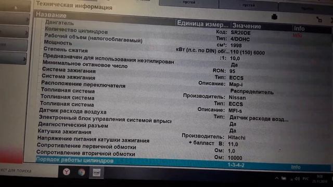Select the Степень сжатия row name
The image size is (333, 187).
click(x=66, y=50)
